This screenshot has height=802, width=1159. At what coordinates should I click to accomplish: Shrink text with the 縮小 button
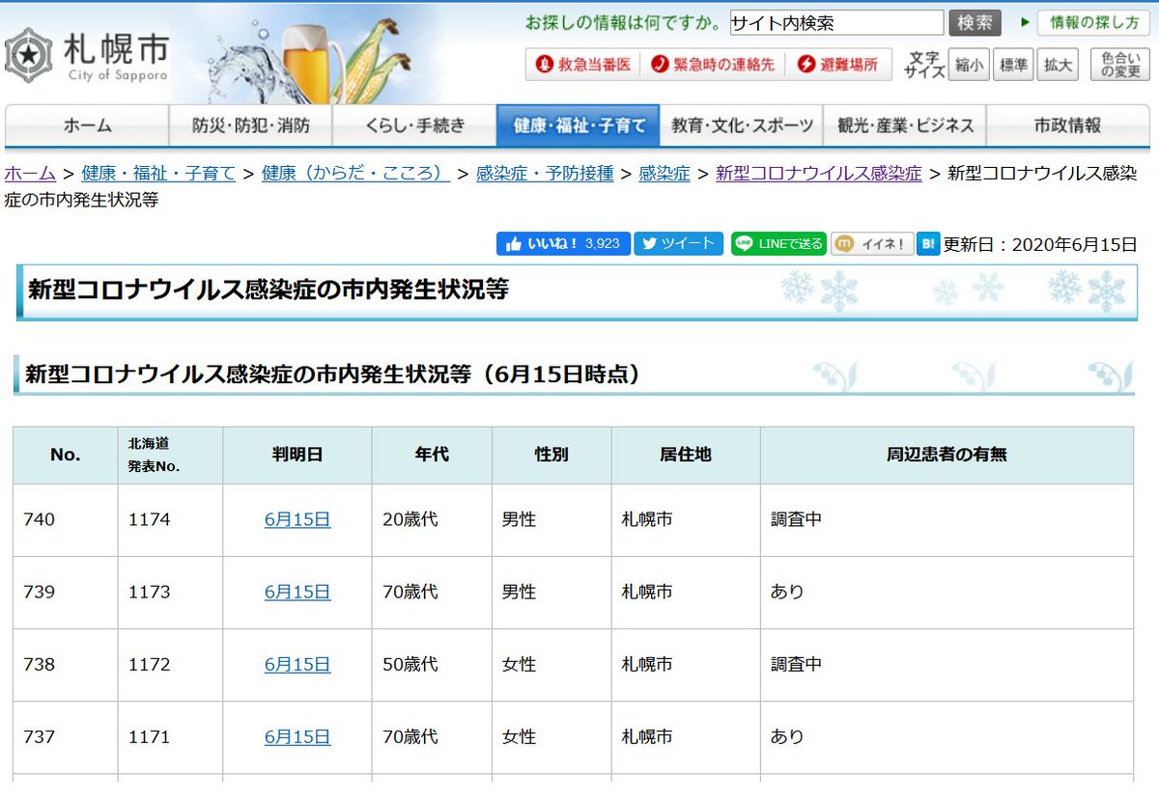969,65
